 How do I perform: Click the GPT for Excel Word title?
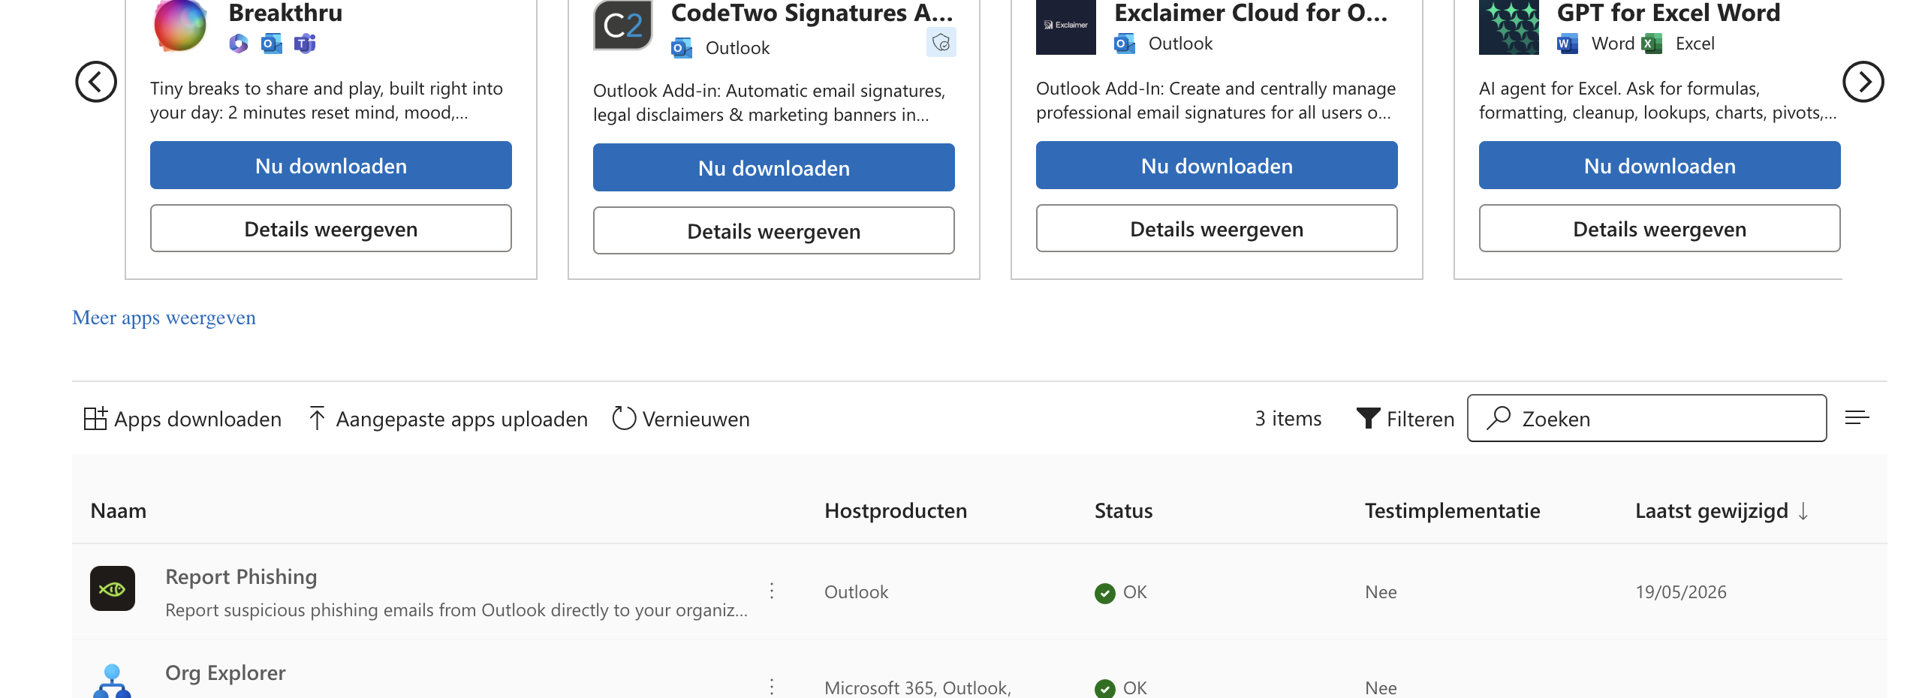(1668, 13)
